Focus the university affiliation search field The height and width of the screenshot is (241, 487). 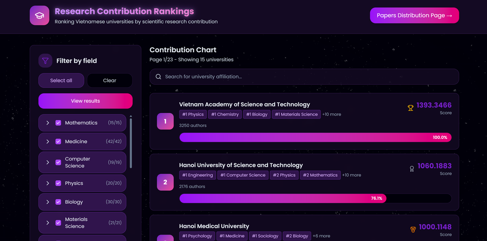(308, 77)
